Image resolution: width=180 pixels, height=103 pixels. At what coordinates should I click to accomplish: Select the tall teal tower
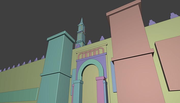[57, 67]
